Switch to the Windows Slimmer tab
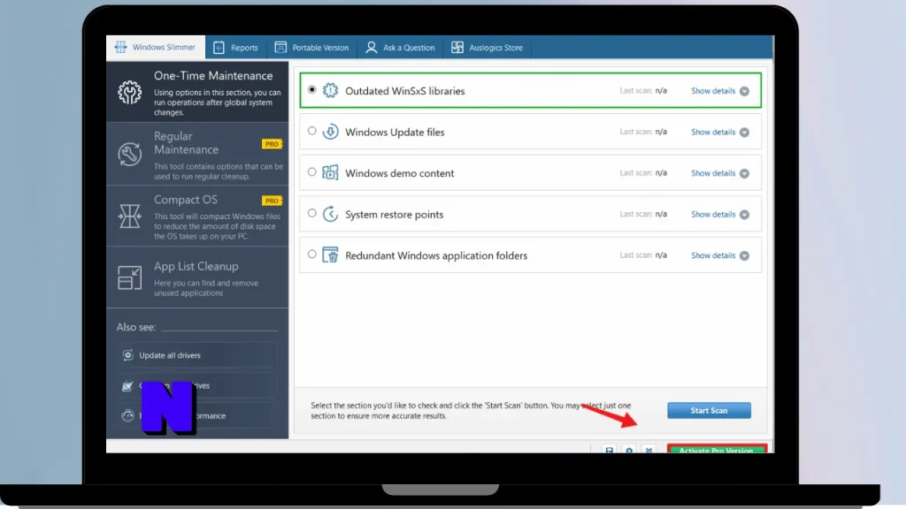The image size is (906, 509). [156, 48]
